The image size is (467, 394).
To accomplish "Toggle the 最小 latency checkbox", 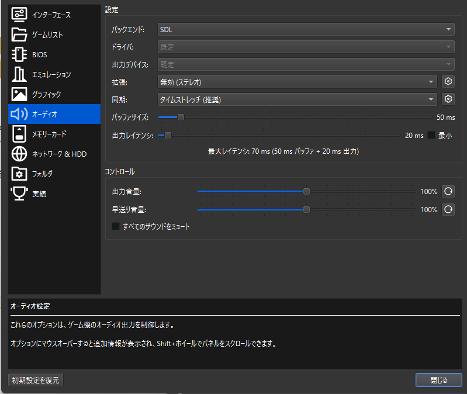I will coord(431,135).
